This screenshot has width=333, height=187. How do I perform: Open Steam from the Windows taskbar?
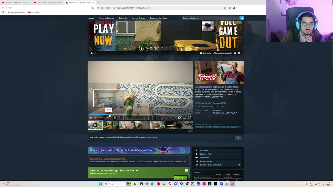click(x=181, y=184)
